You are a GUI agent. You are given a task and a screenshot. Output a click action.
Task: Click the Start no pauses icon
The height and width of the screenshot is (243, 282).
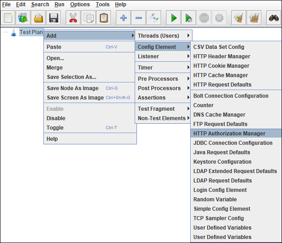188,18
